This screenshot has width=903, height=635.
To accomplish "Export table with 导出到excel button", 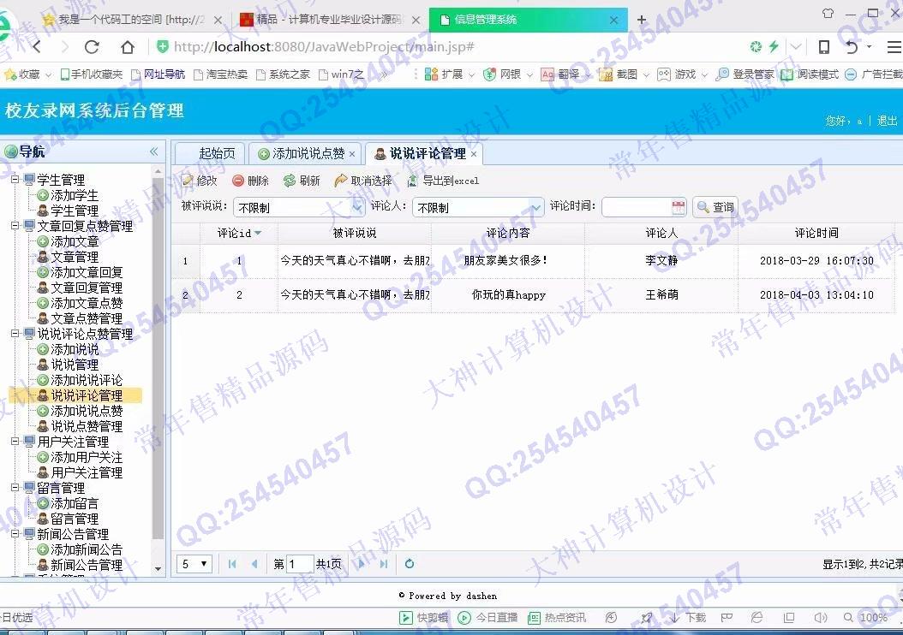I will [443, 181].
